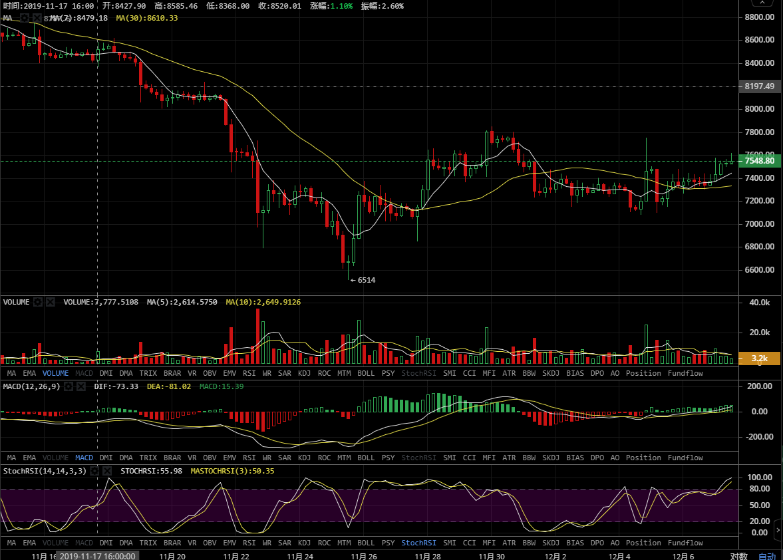Screen dimensions: 783x560
Task: Click the 8197.49 crosshair price label
Action: click(760, 86)
